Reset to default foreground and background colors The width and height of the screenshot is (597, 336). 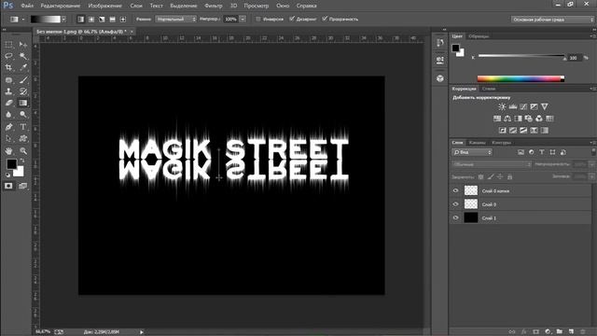click(x=7, y=175)
